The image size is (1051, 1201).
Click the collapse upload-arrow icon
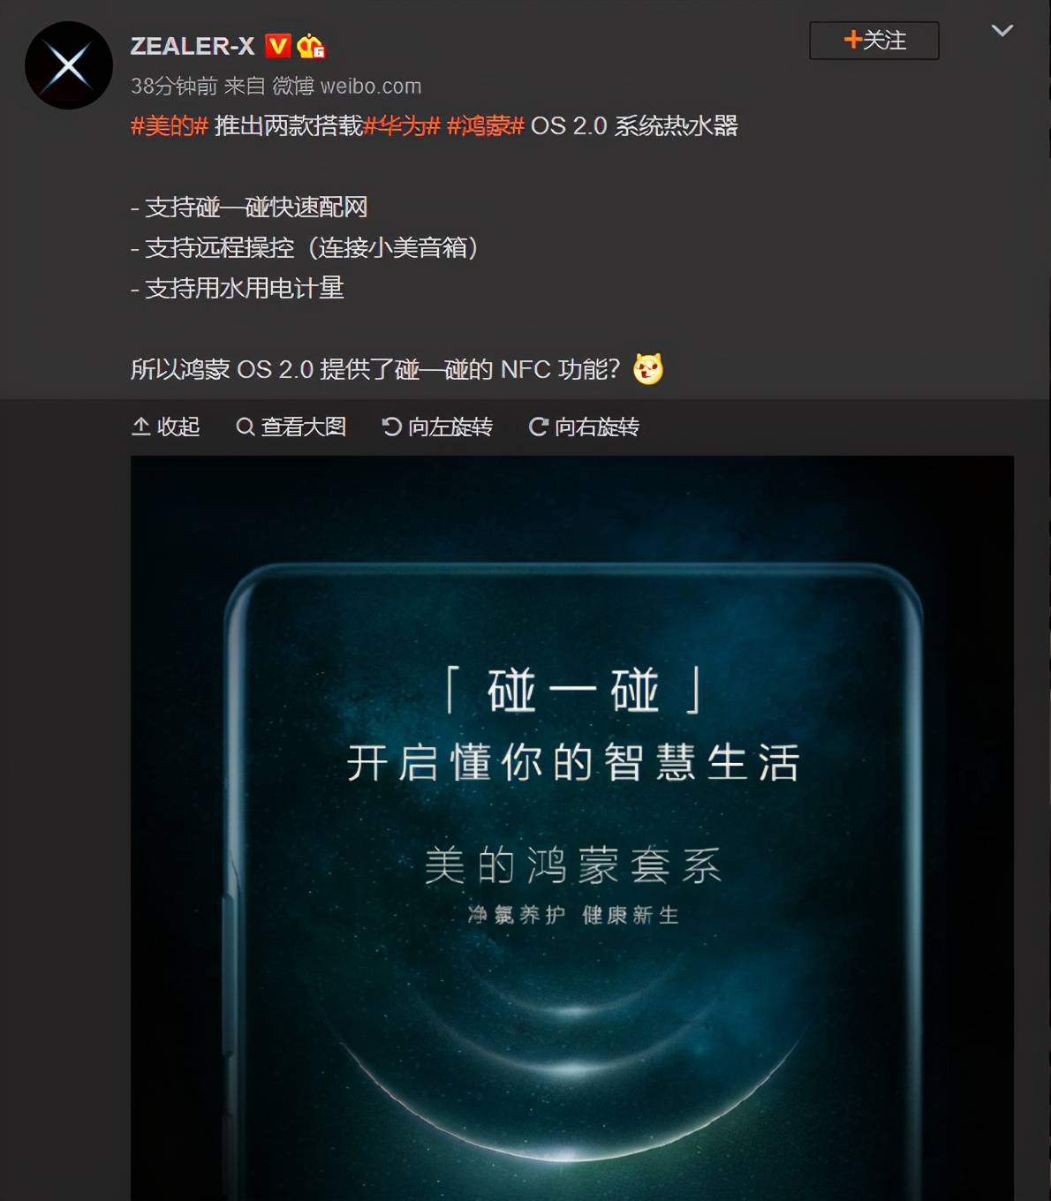[x=141, y=427]
